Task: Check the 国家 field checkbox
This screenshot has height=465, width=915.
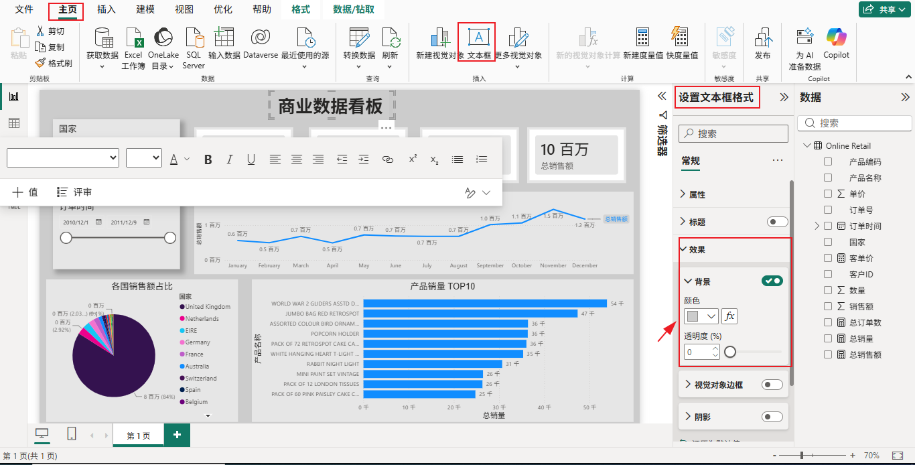Action: (x=828, y=242)
